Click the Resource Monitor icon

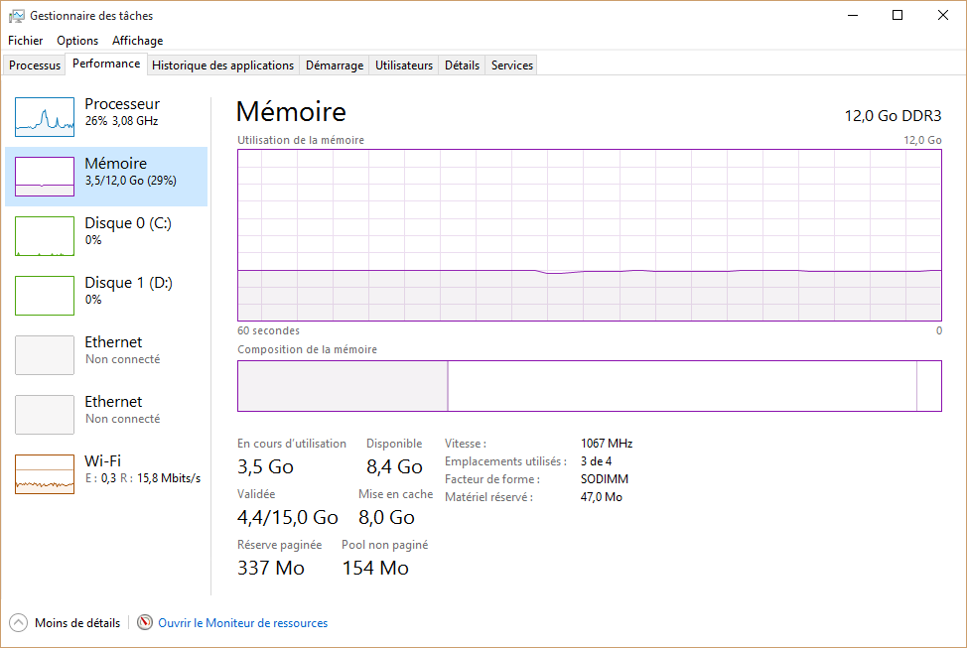pyautogui.click(x=145, y=623)
